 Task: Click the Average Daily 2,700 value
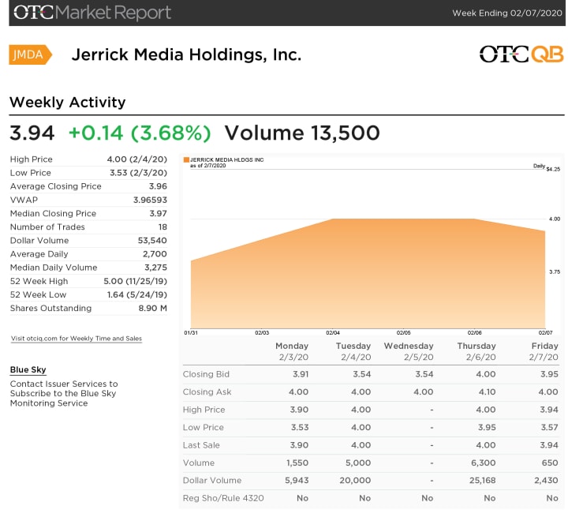155,254
